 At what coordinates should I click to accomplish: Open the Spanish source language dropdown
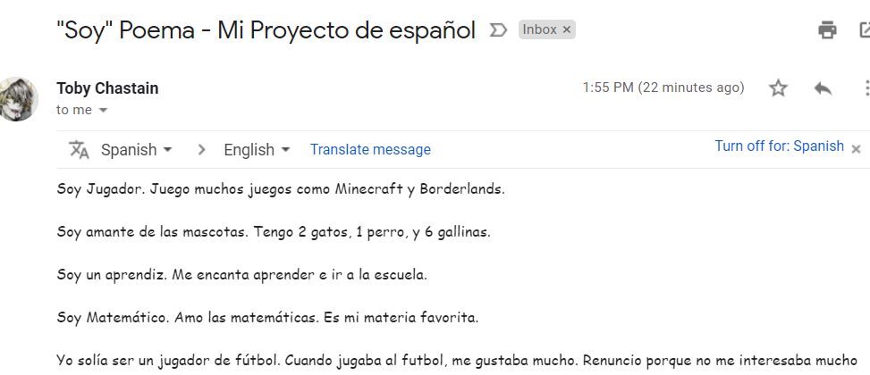[x=137, y=150]
